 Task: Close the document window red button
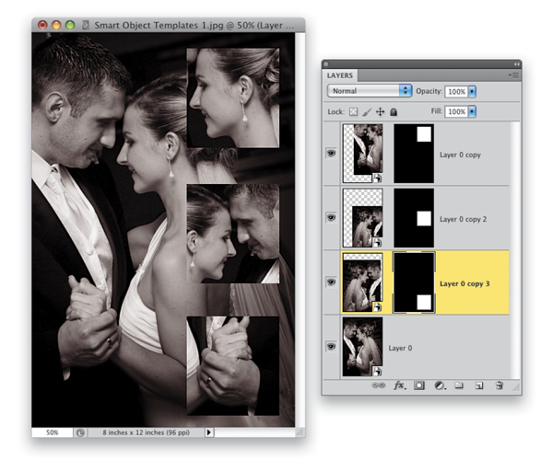point(42,25)
